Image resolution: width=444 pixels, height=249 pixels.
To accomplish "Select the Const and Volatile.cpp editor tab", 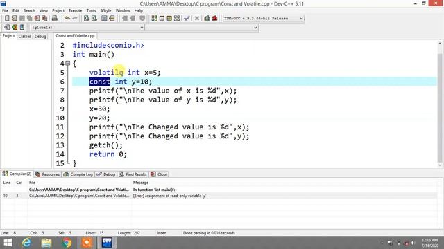I will click(75, 36).
